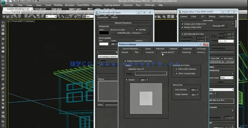Open the Selection Filter dropdown in main toolbar
The height and width of the screenshot is (128, 248).
coord(51,16)
